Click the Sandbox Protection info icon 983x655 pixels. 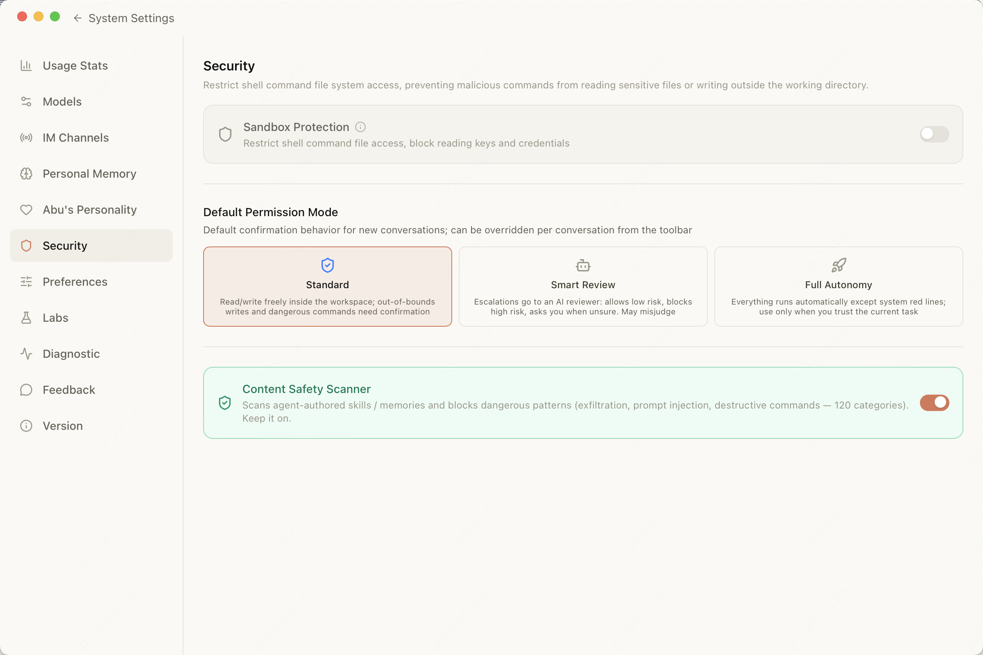click(360, 127)
